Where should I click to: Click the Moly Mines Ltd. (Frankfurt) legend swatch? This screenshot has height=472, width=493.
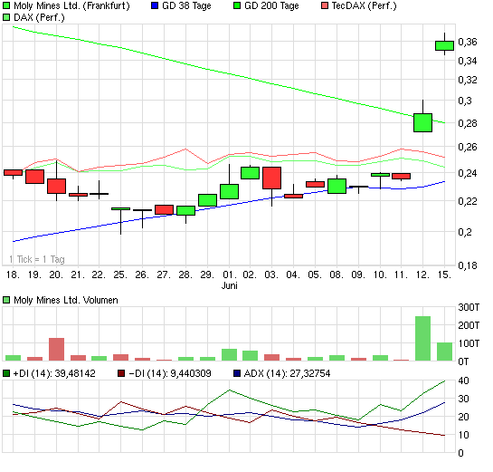6,5
